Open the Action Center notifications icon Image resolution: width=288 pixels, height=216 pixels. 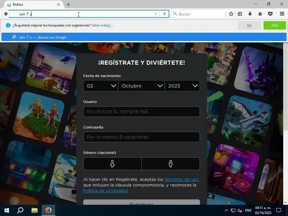(279, 210)
